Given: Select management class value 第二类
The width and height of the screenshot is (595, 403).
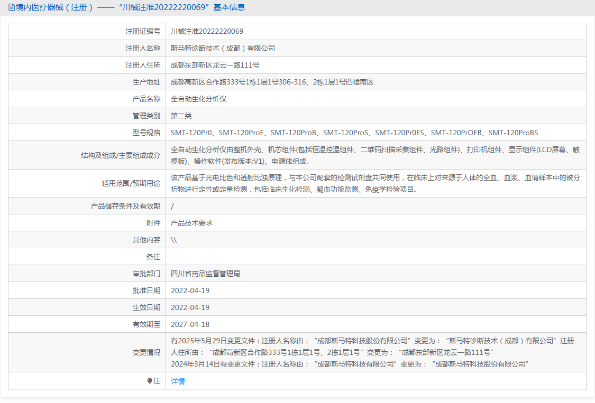Looking at the screenshot, I should coord(181,116).
